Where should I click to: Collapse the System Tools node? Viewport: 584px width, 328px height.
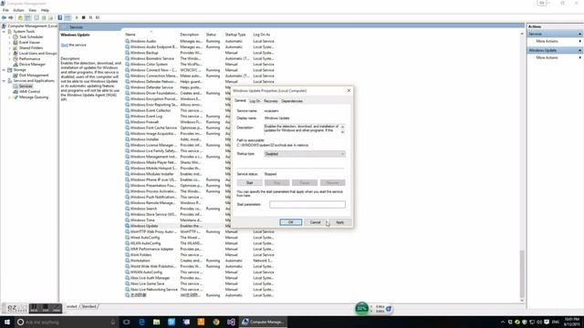tap(4, 32)
